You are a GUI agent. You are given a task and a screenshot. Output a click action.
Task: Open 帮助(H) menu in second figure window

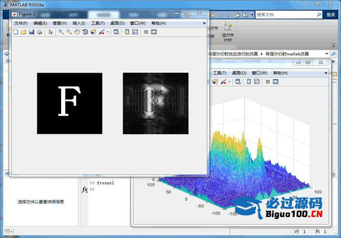coord(280,73)
